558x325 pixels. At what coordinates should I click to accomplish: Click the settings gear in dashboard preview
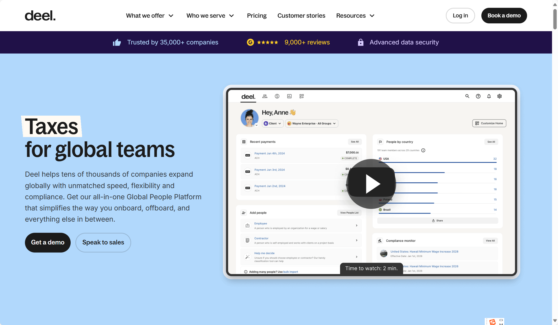click(500, 96)
